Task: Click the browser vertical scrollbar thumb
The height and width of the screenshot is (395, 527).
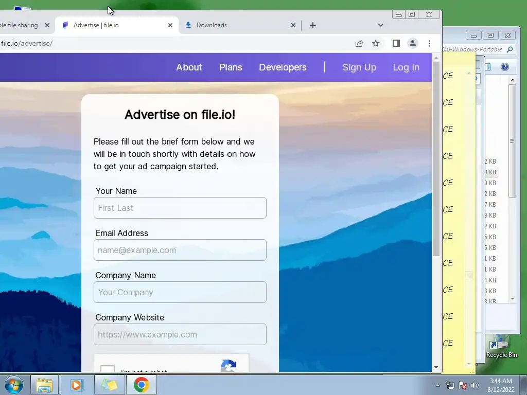Action: tap(436, 159)
